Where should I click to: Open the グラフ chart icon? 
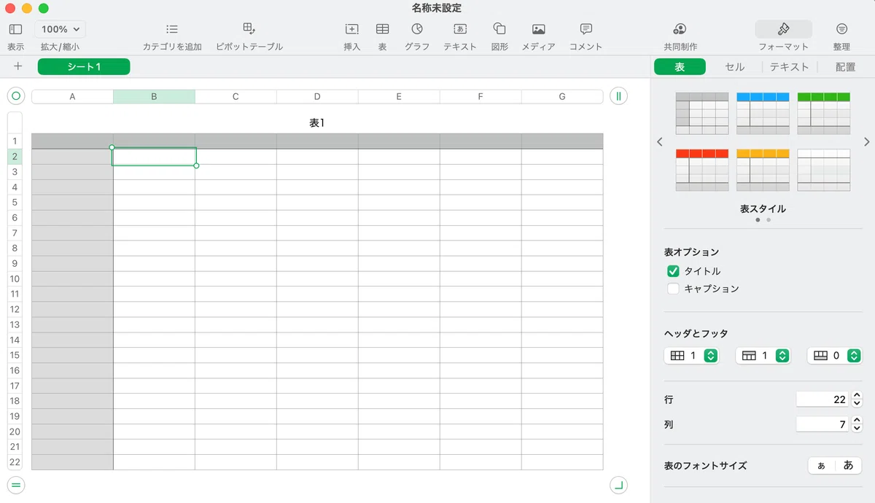[x=417, y=29]
